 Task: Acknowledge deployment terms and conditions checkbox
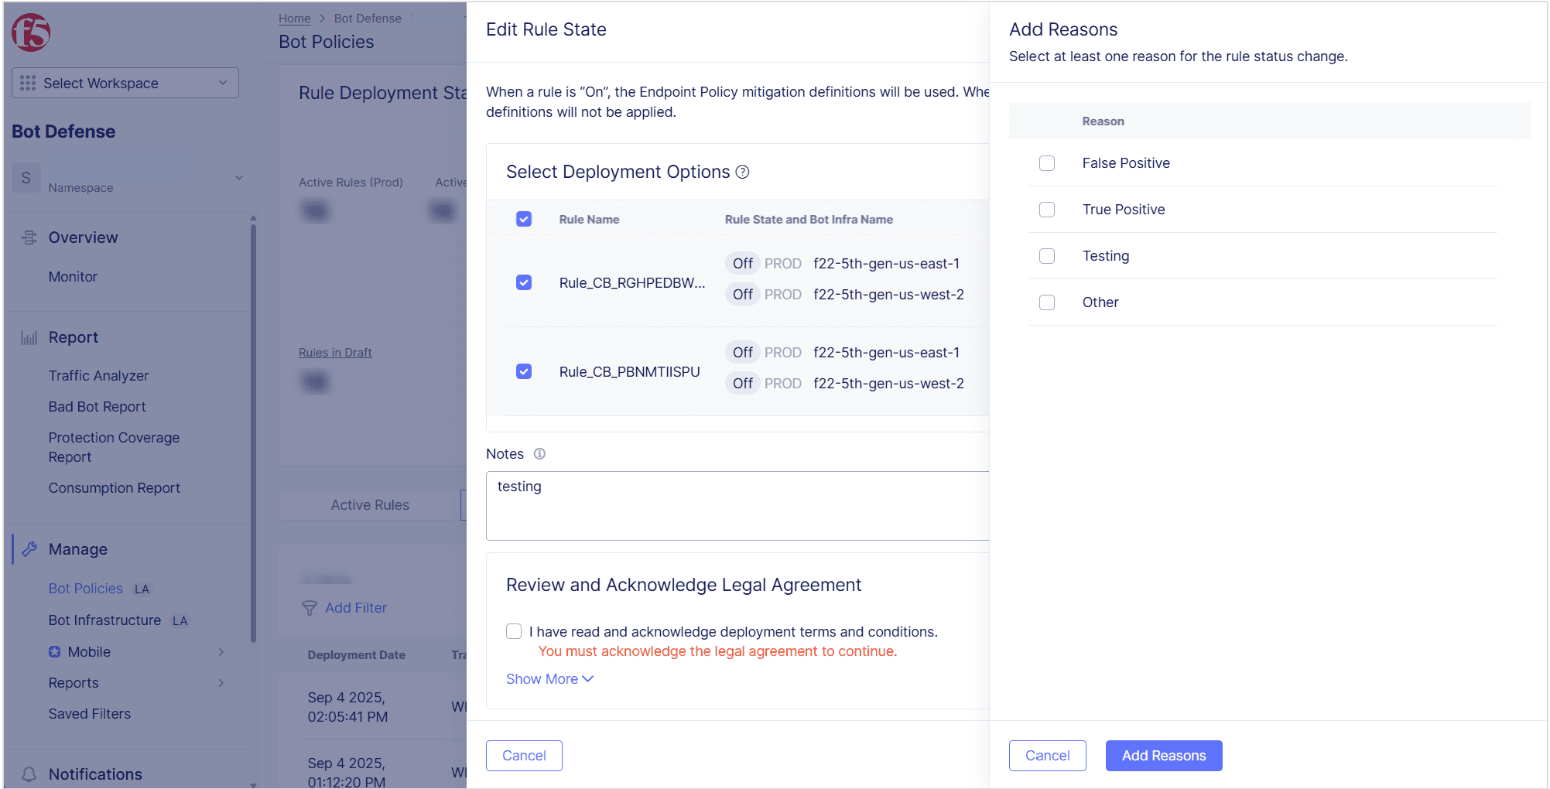click(514, 631)
